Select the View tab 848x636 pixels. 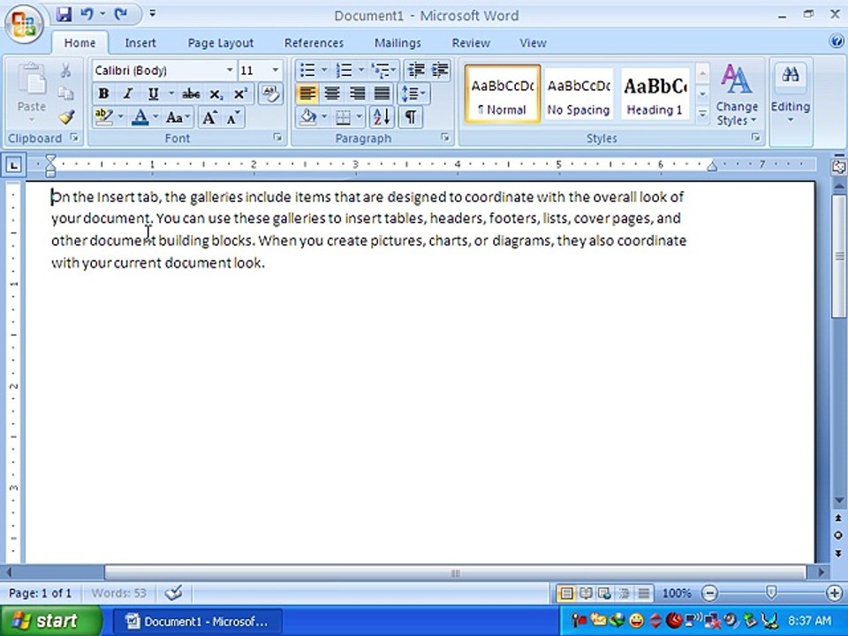pyautogui.click(x=533, y=42)
